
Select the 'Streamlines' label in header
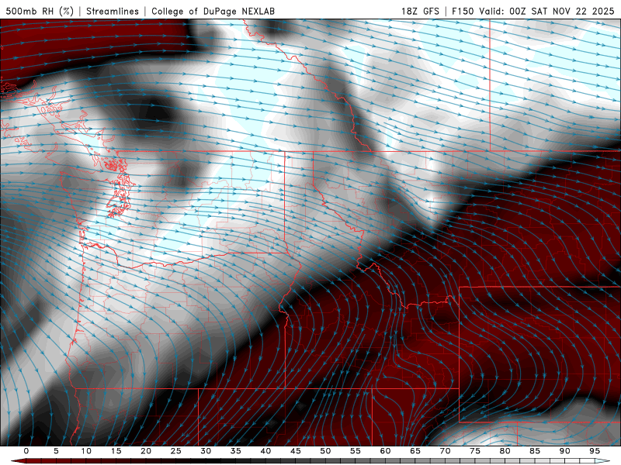[x=113, y=11]
